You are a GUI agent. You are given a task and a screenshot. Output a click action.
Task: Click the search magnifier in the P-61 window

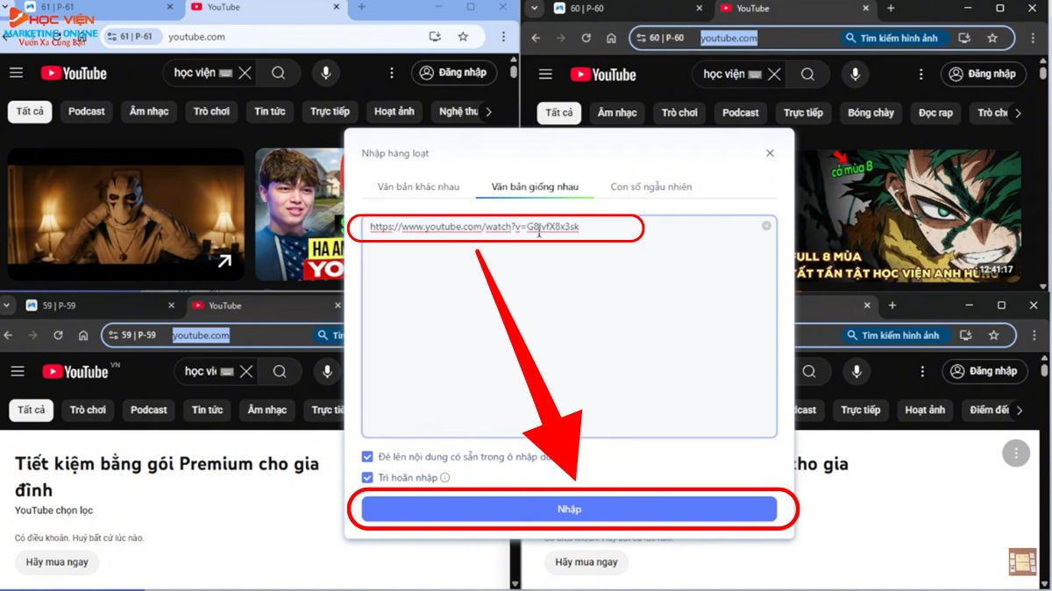coord(278,74)
